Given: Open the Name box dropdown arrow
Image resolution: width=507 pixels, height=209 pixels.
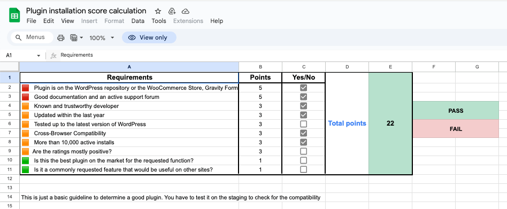Looking at the screenshot, I should 39,56.
